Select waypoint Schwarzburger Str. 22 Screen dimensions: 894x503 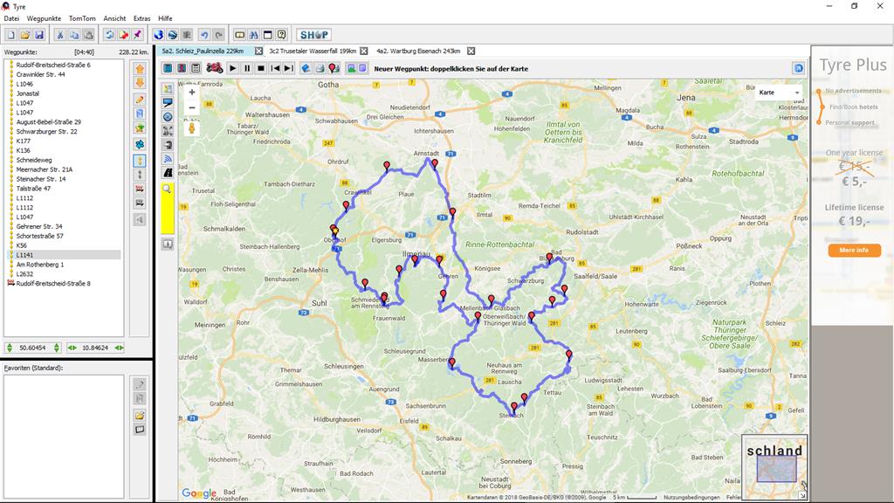[47, 131]
